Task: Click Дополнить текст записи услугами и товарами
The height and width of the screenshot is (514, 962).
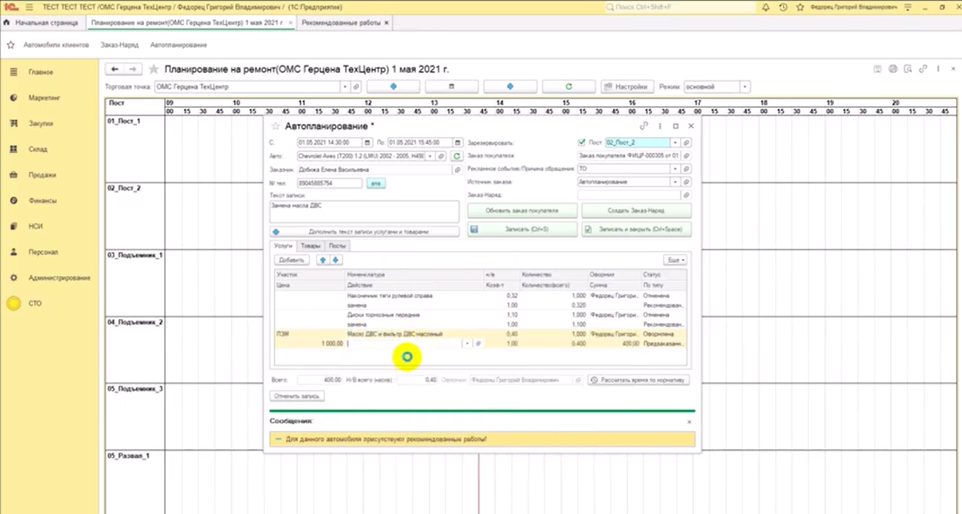Action: click(364, 232)
